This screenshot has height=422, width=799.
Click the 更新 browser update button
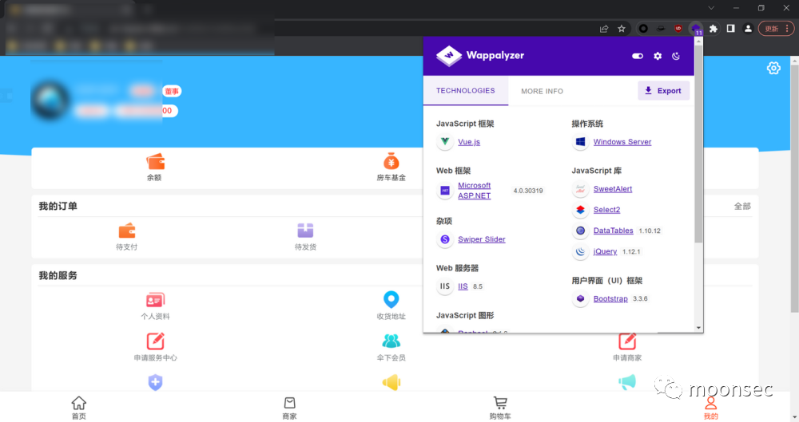click(x=776, y=29)
